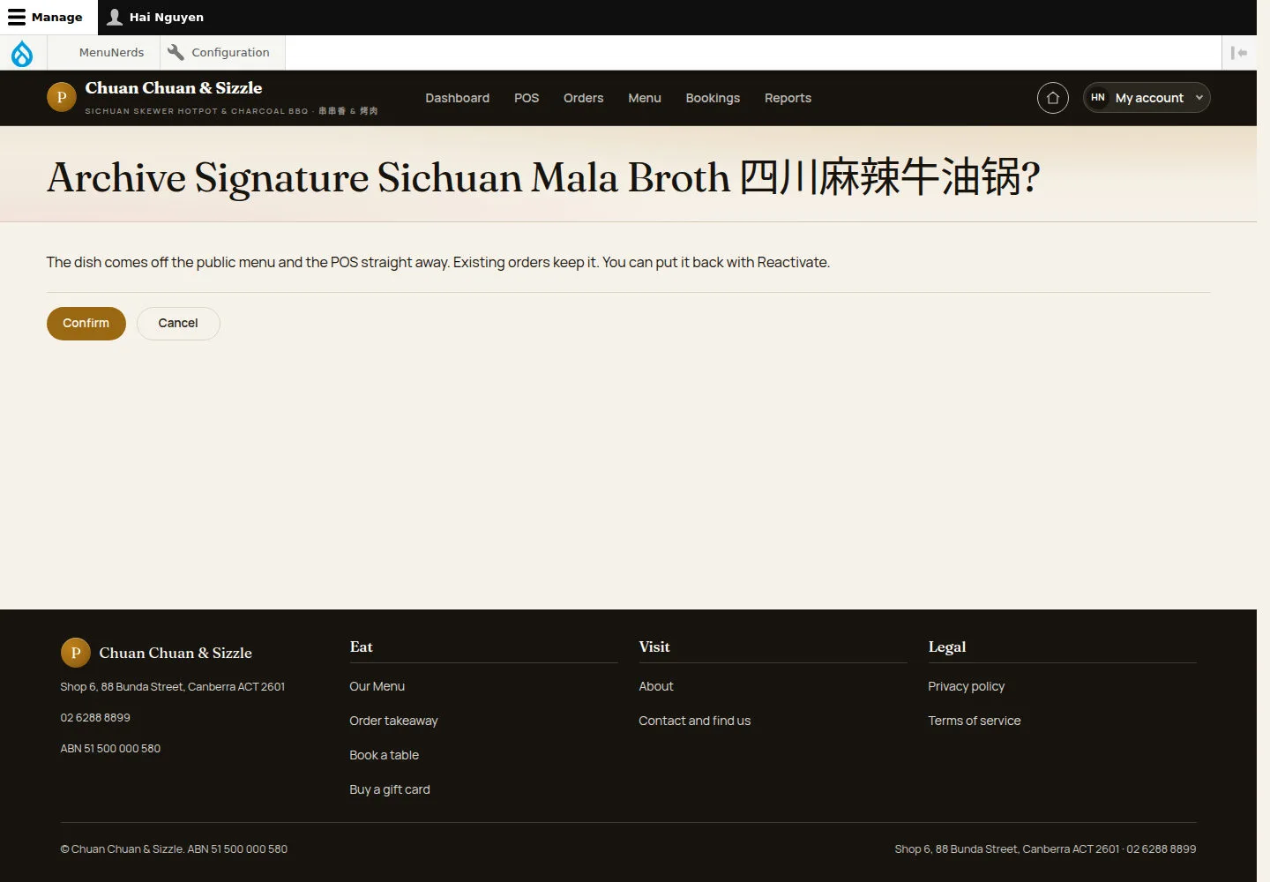This screenshot has width=1270, height=882.
Task: Click the Legal footer heading
Action: coord(947,647)
